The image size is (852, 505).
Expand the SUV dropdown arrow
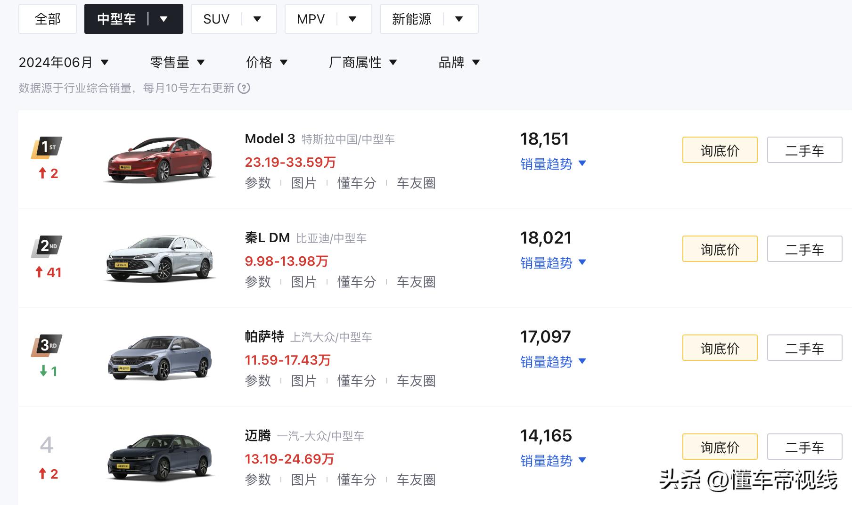click(257, 19)
